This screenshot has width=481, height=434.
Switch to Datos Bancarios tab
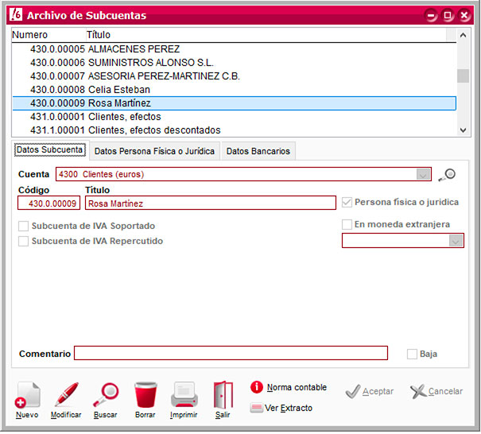tap(258, 151)
